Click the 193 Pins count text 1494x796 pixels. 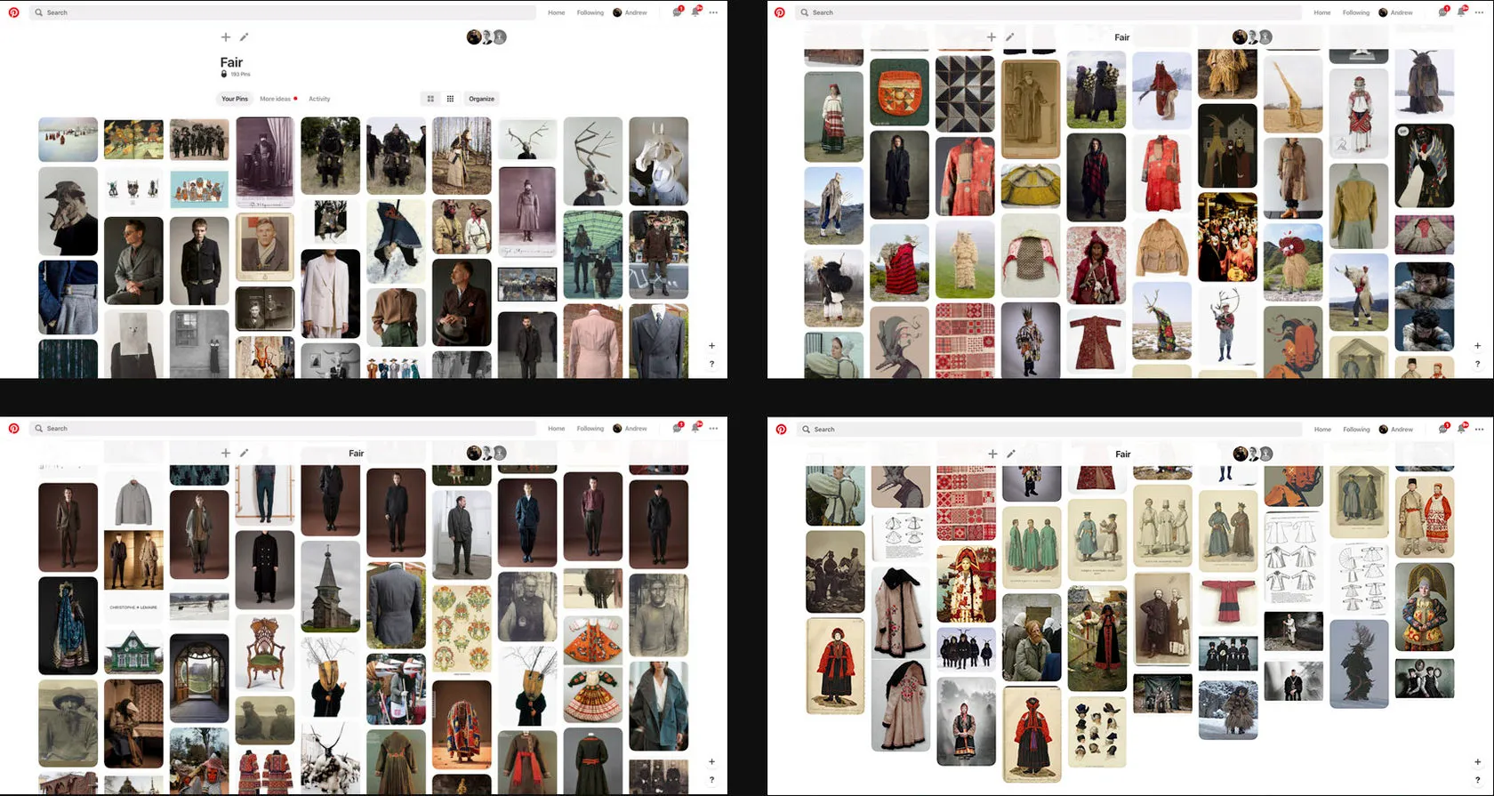click(240, 75)
